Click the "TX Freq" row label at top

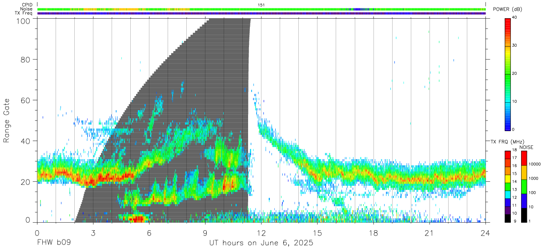tap(24, 13)
